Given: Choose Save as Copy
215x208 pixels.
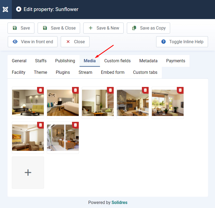Looking at the screenshot, I should (x=148, y=28).
